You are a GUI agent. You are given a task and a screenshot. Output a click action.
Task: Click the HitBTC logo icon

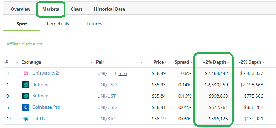pyautogui.click(x=26, y=119)
